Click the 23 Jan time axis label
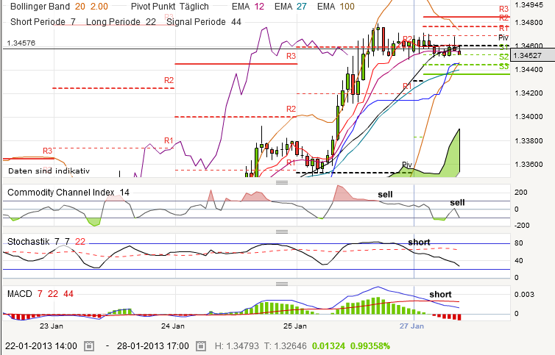The image size is (555, 355). [52, 326]
